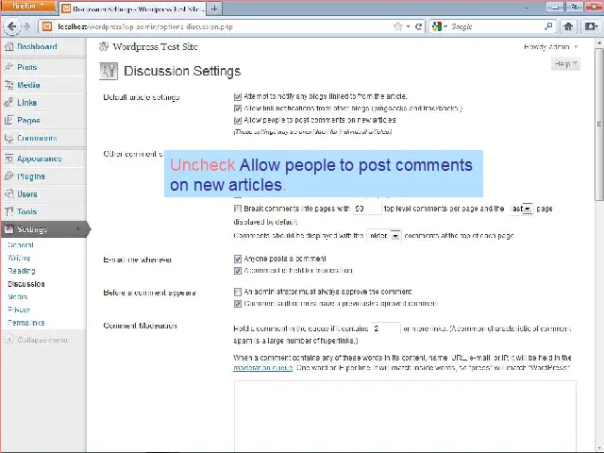Screen dimensions: 604x453
Task: Open Reading settings submenu item
Action: (x=22, y=271)
